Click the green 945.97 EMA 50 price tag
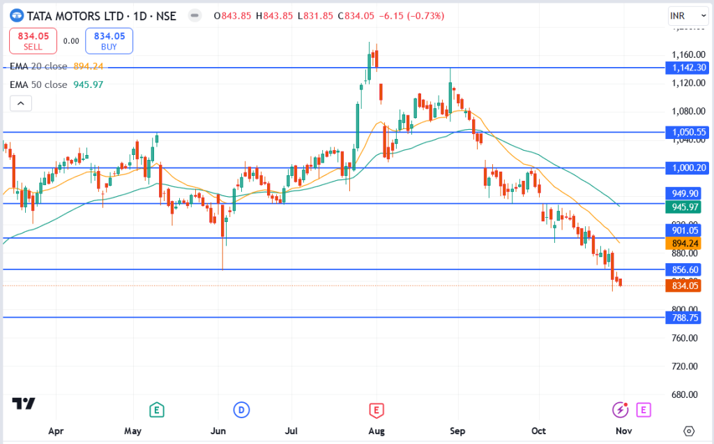The image size is (714, 444). click(683, 207)
